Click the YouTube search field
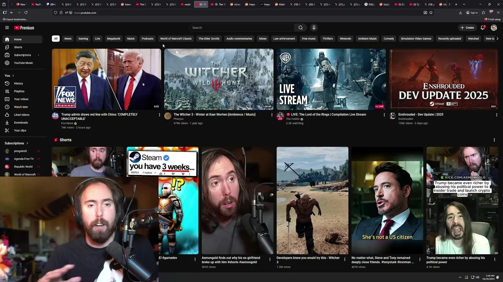This screenshot has height=282, width=503. click(x=241, y=28)
